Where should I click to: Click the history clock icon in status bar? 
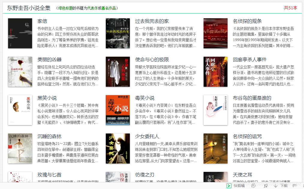[253, 186]
